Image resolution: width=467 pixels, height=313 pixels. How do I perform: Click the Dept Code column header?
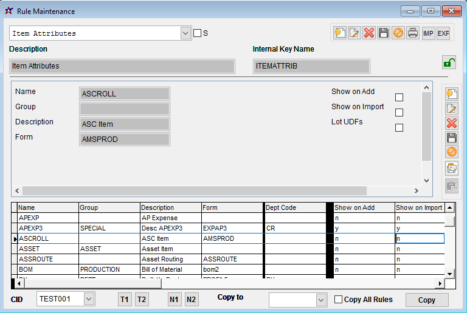point(295,207)
